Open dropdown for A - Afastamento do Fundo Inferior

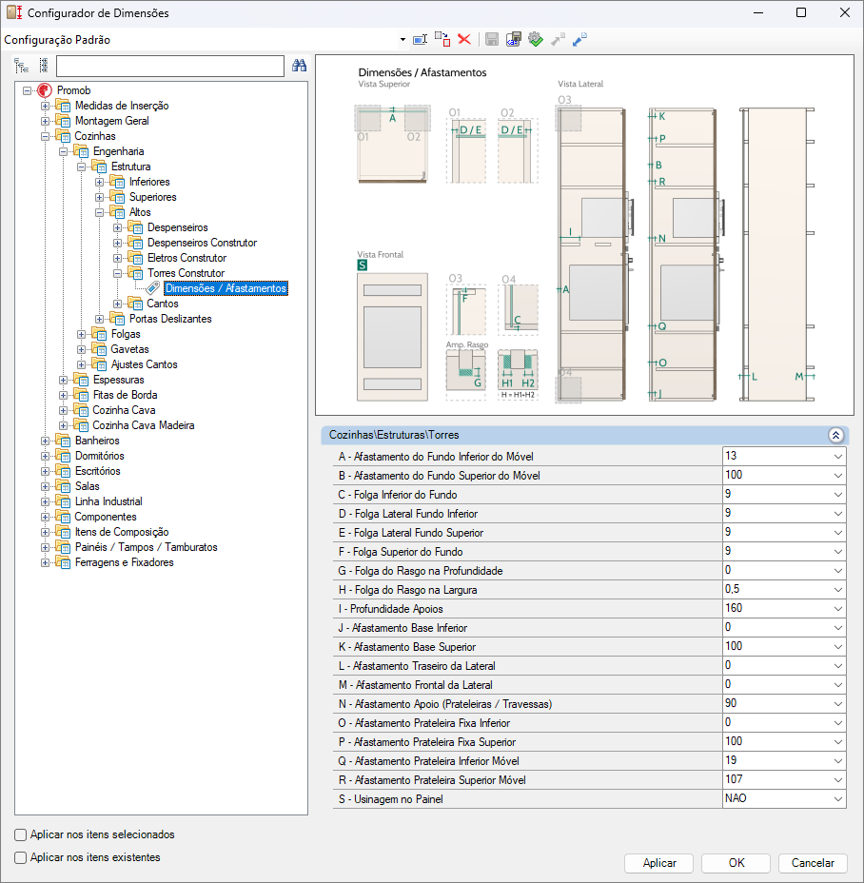pyautogui.click(x=838, y=456)
